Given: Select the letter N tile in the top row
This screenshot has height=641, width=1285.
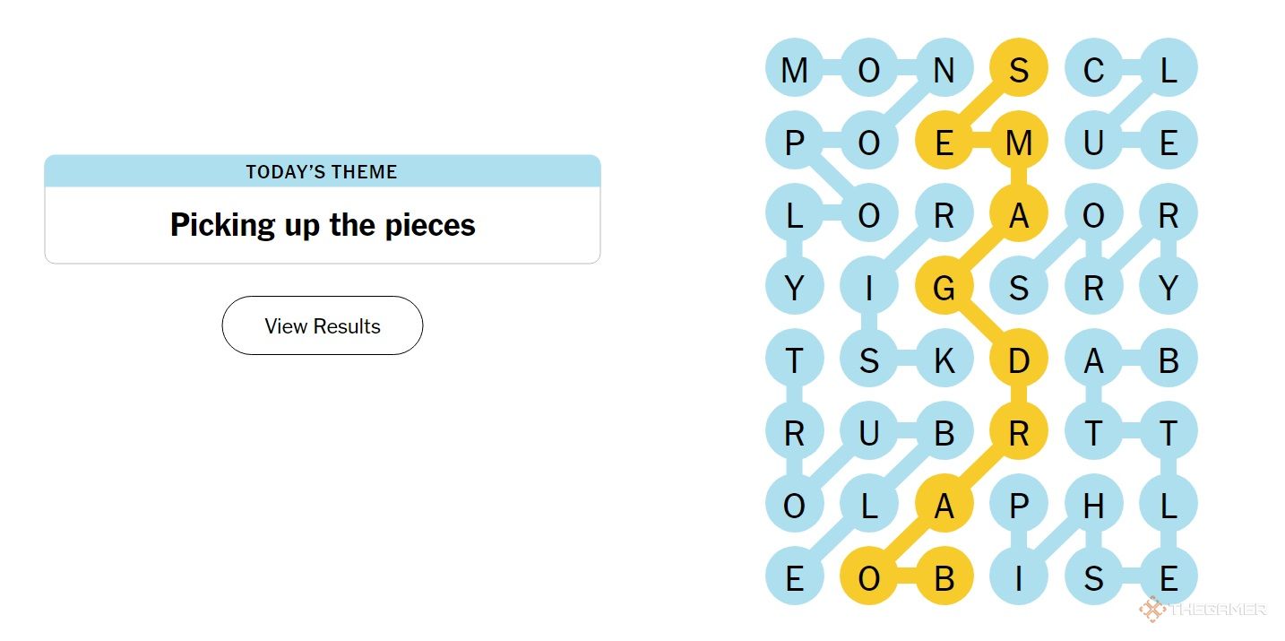Looking at the screenshot, I should tap(944, 68).
